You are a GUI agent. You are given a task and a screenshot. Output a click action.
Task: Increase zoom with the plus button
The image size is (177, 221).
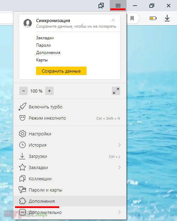click(49, 91)
